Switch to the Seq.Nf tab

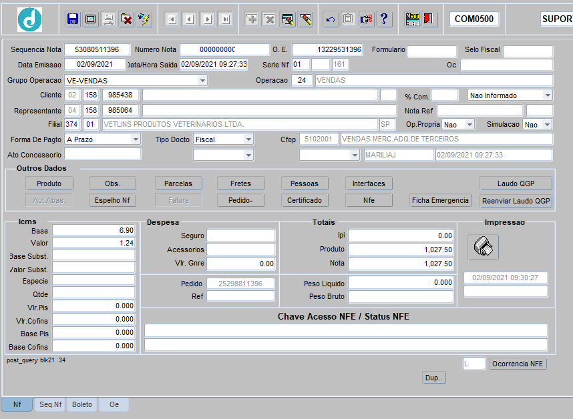tap(51, 404)
